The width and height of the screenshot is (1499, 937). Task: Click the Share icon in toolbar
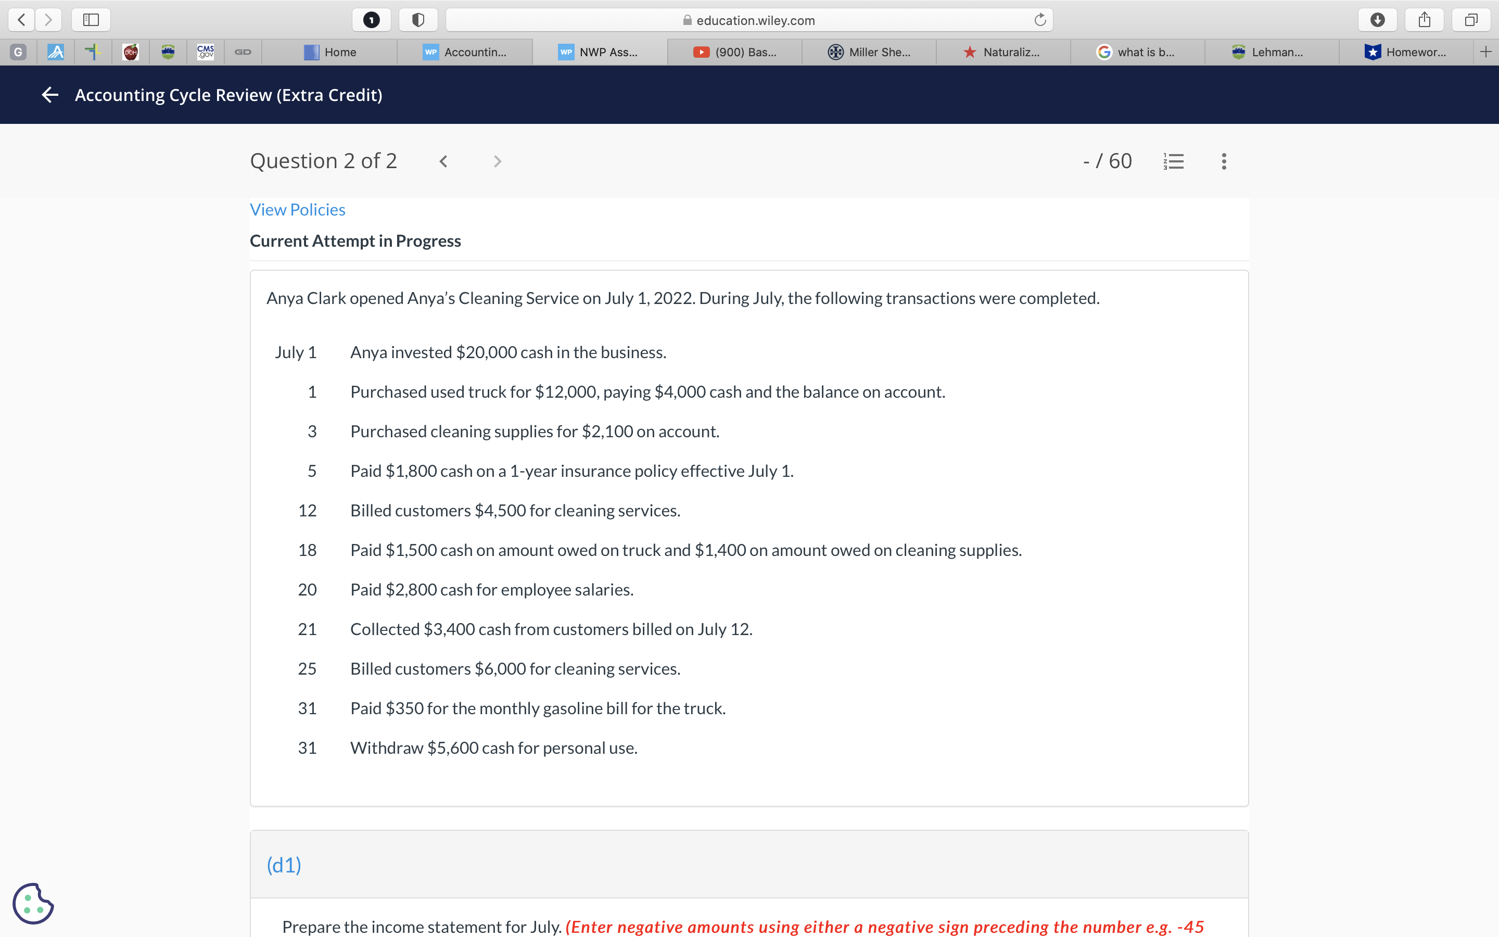(1424, 20)
